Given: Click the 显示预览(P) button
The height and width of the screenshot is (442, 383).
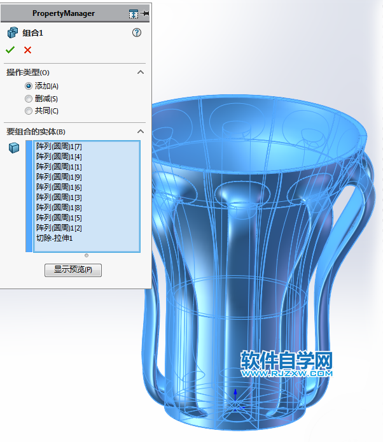Looking at the screenshot, I should coord(73,270).
